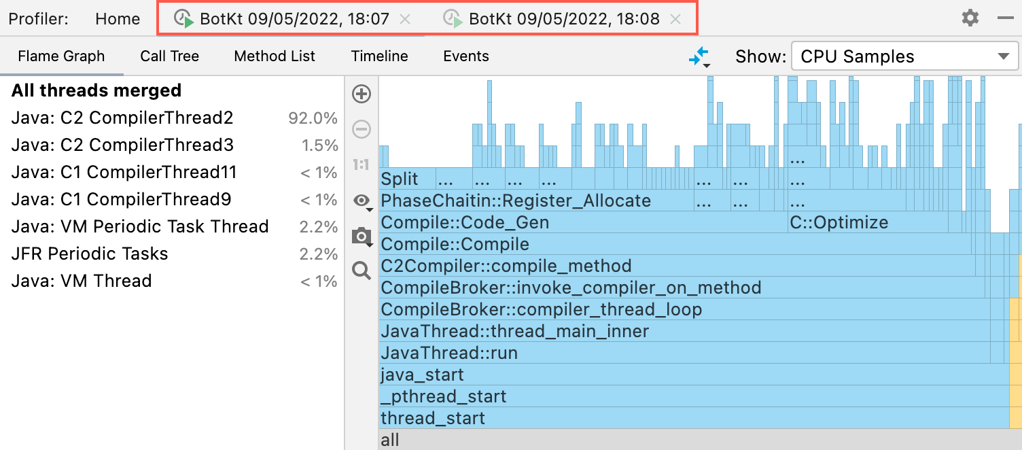Switch to the Method List tab
The width and height of the screenshot is (1022, 450).
[x=275, y=56]
